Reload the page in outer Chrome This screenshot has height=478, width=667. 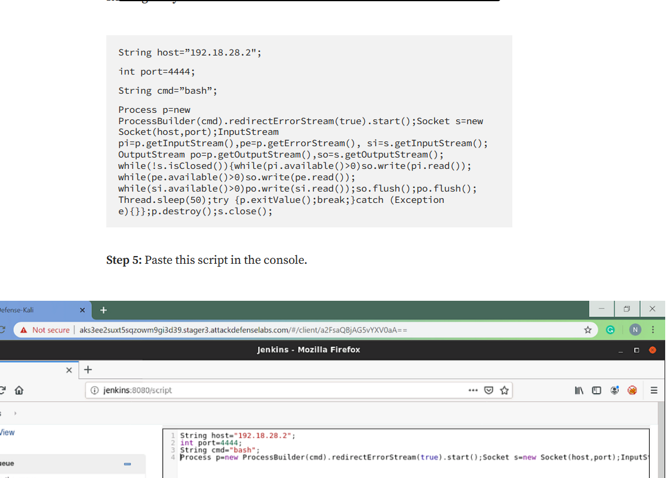[2, 329]
